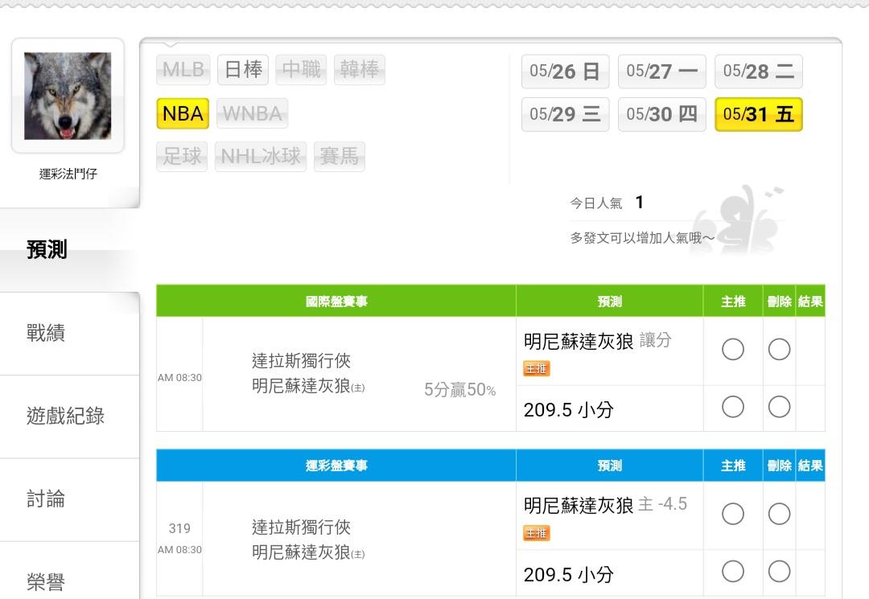This screenshot has height=599, width=869.
Task: Mark 運彩盤 主 -4.5 pick as 主推
Action: 733,514
